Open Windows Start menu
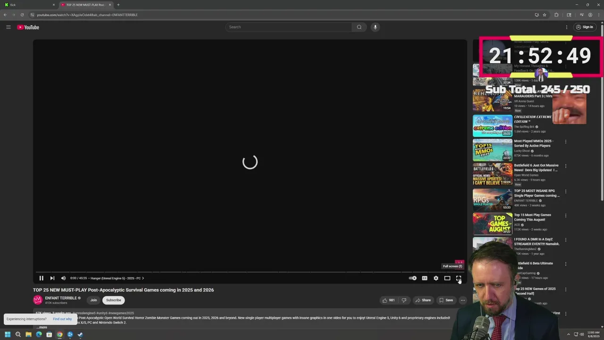Image resolution: width=604 pixels, height=340 pixels. (x=8, y=334)
